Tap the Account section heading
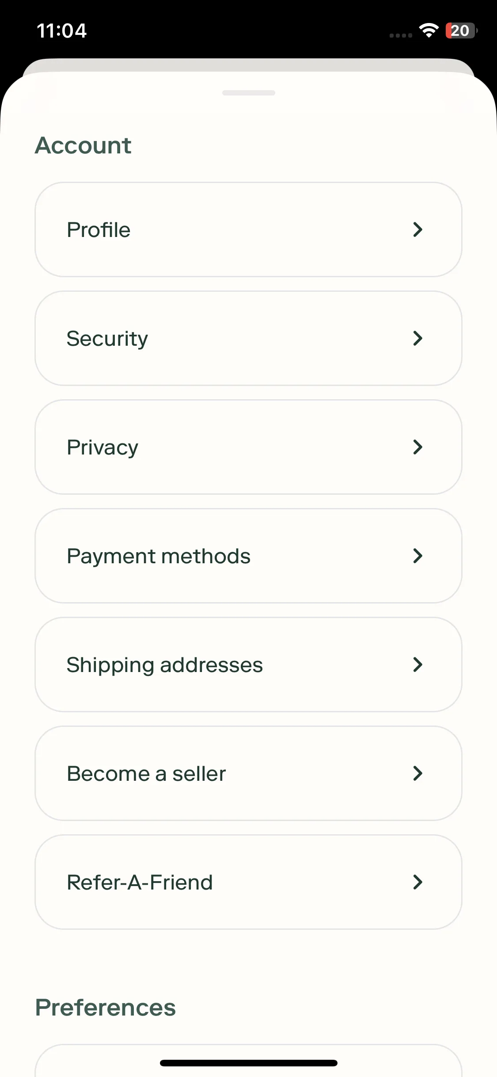The image size is (497, 1077). (x=83, y=145)
